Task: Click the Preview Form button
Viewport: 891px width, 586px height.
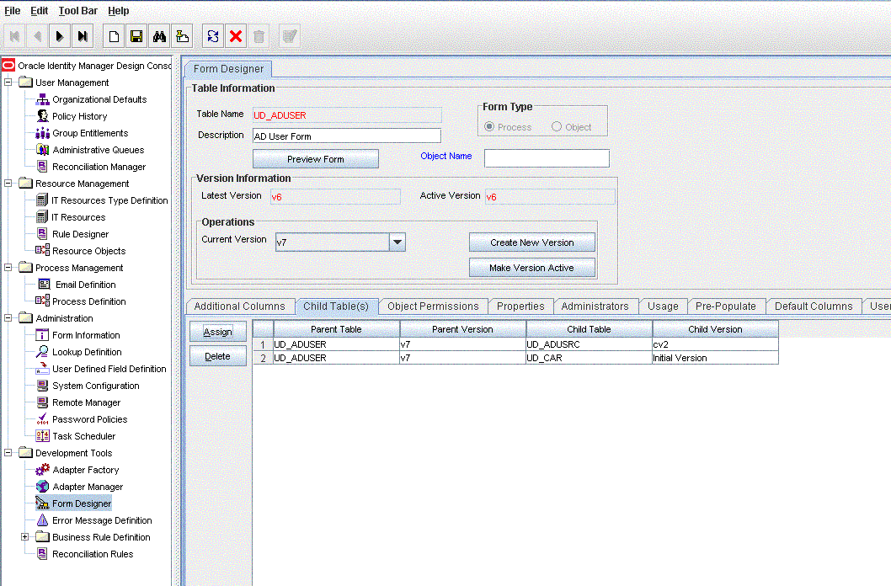Action: pyautogui.click(x=315, y=159)
